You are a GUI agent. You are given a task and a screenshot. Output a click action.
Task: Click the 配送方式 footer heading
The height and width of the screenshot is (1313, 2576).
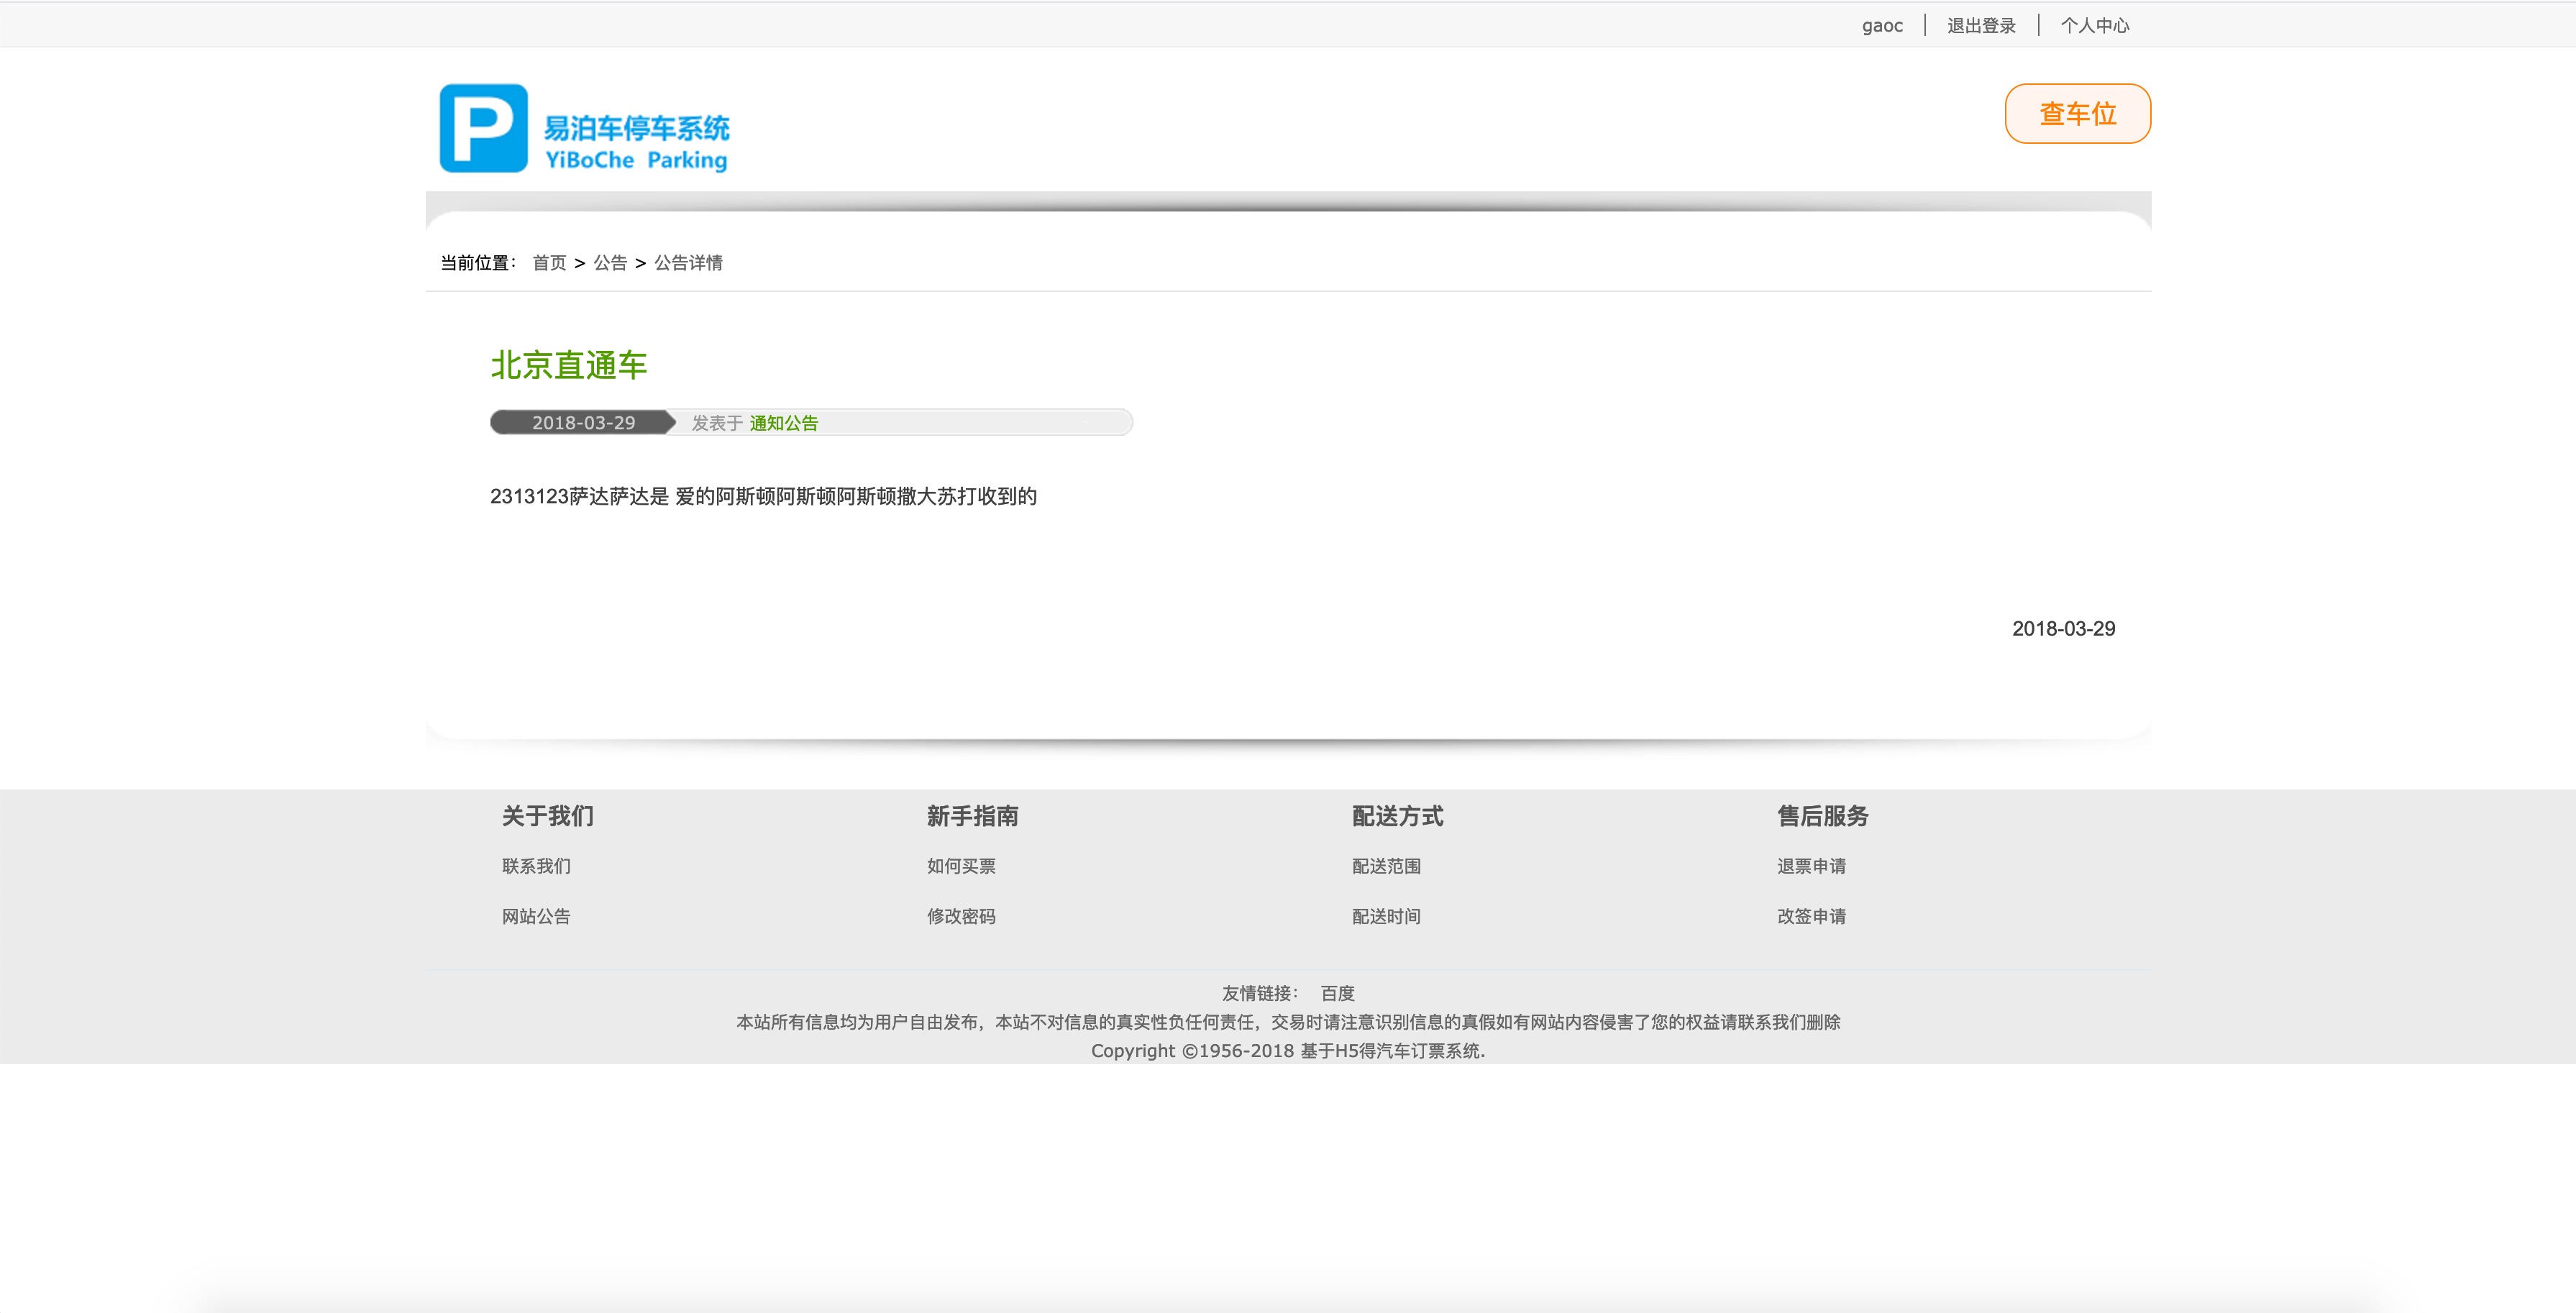pos(1398,816)
